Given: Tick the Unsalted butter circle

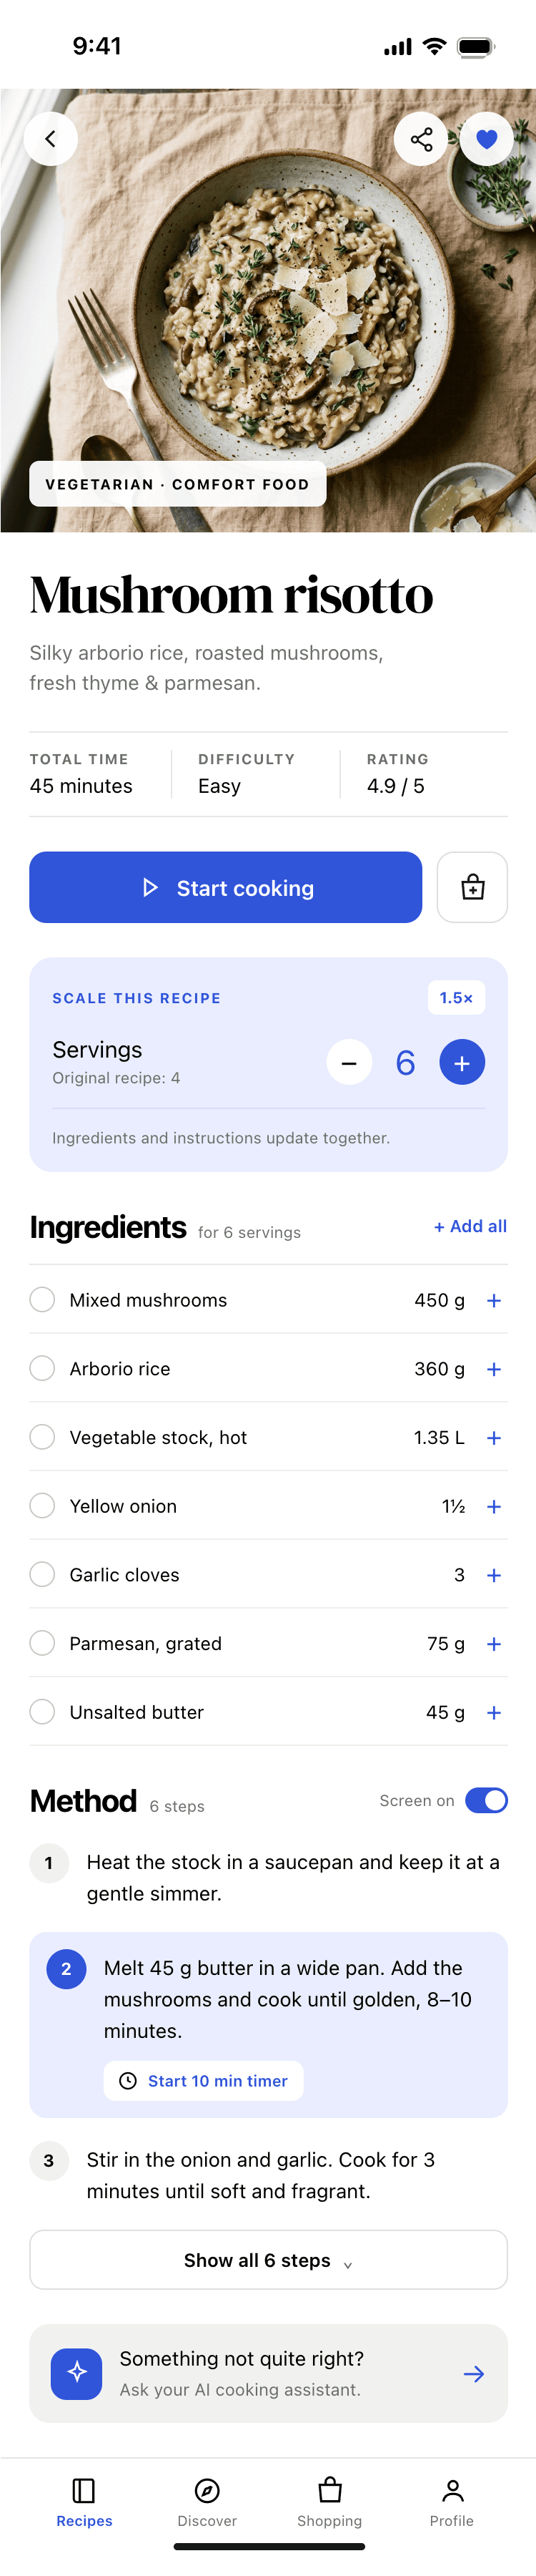Looking at the screenshot, I should (x=42, y=1712).
